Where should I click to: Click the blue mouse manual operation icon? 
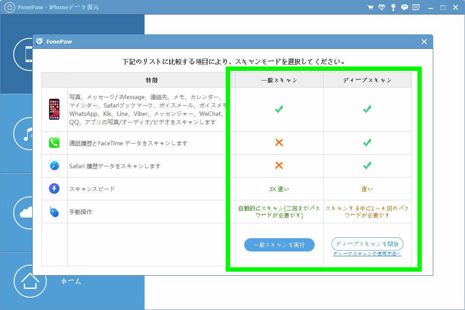pos(54,212)
